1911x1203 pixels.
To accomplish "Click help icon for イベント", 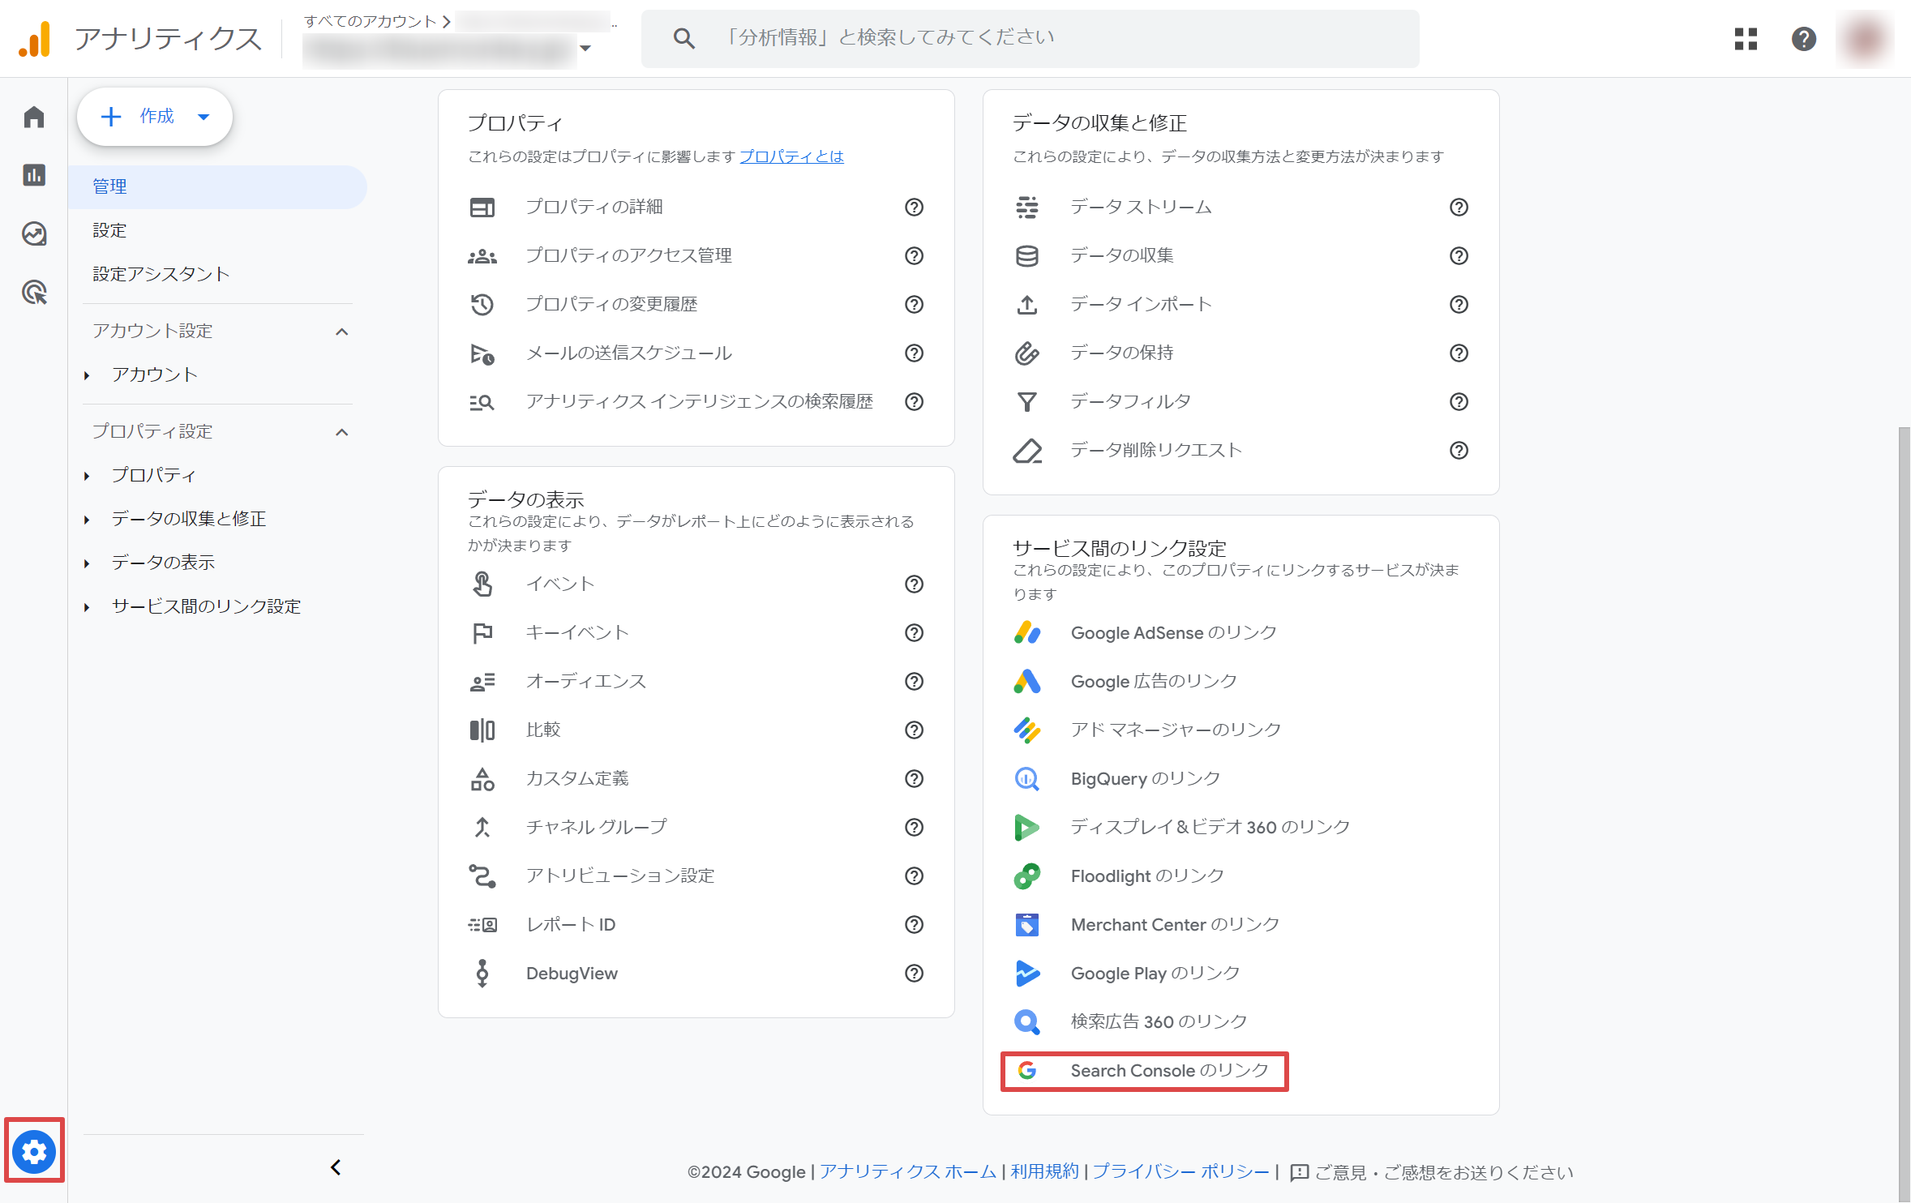I will click(914, 584).
